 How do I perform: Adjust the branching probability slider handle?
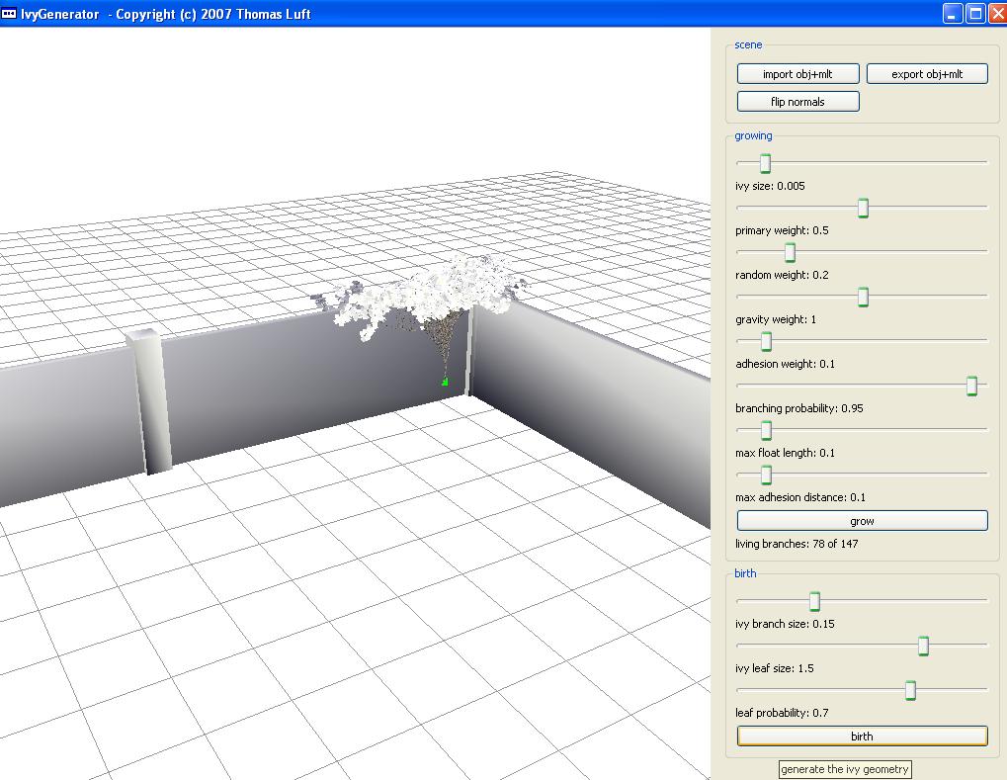pos(971,386)
